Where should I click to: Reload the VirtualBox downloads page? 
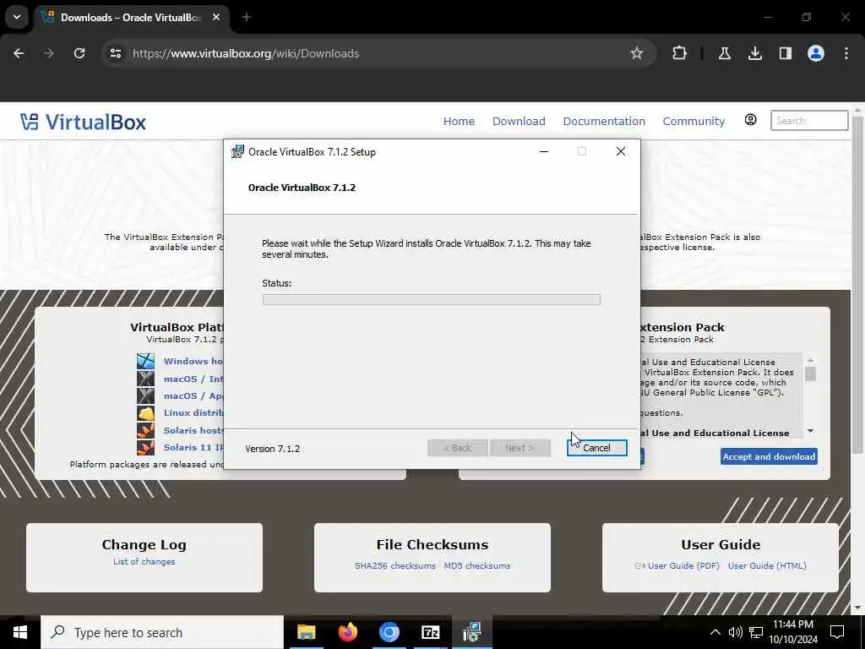pyautogui.click(x=79, y=53)
